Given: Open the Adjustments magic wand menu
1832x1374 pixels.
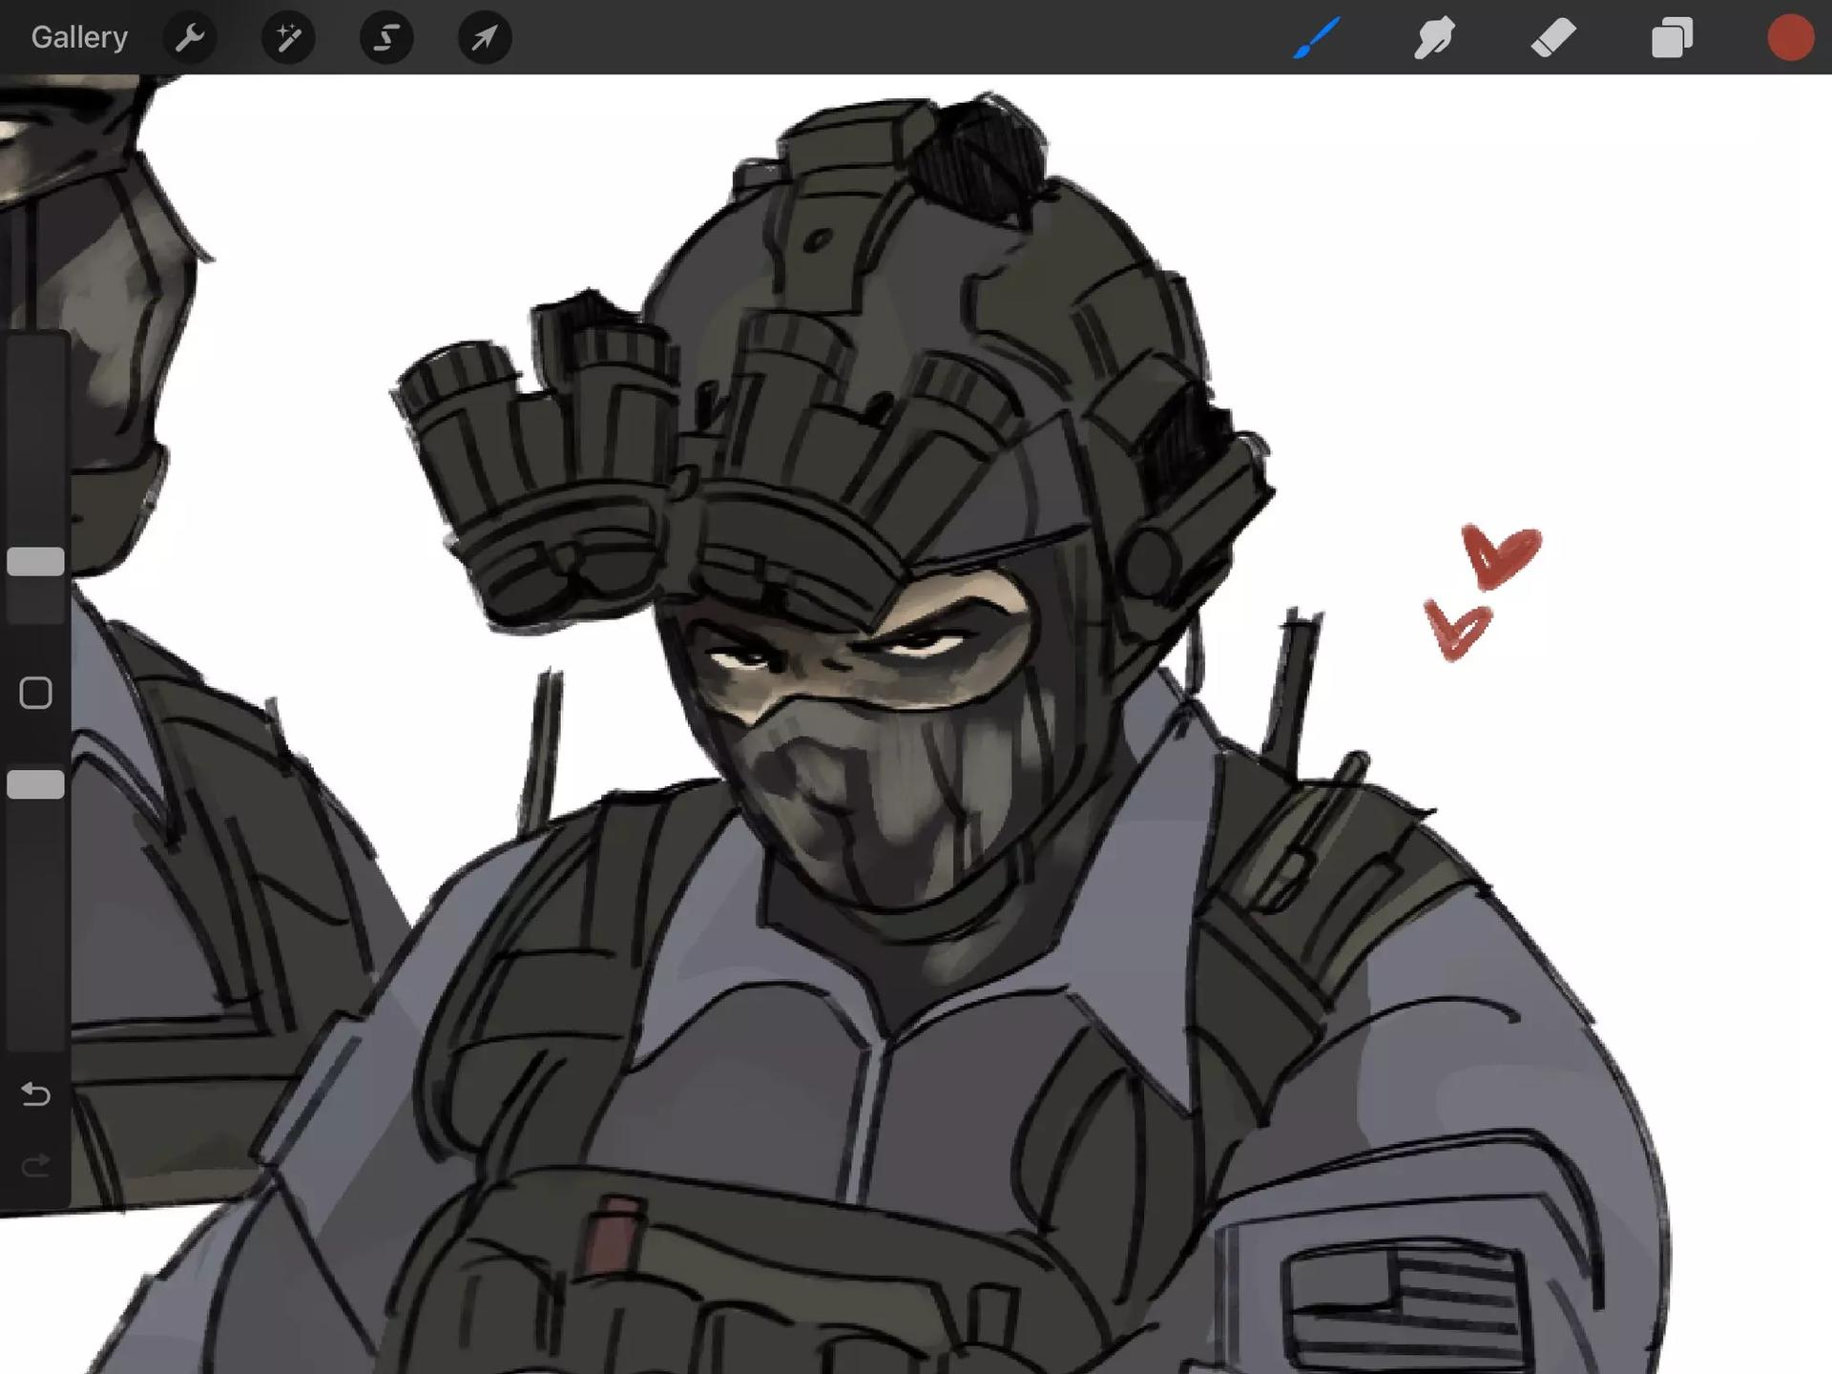Looking at the screenshot, I should click(288, 37).
